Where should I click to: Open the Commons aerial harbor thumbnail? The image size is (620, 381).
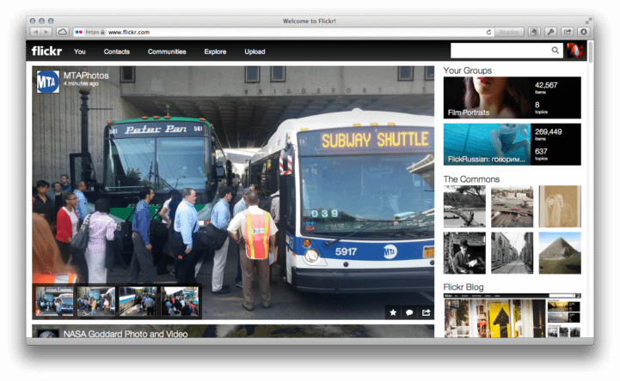(512, 206)
